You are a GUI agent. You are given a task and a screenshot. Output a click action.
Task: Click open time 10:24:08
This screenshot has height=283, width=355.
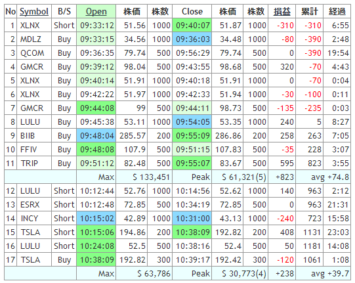click(96, 246)
